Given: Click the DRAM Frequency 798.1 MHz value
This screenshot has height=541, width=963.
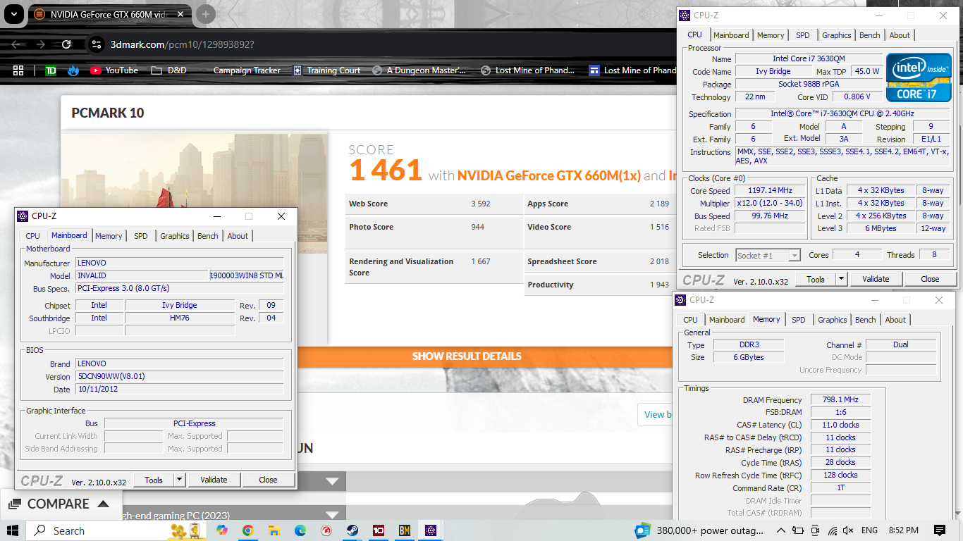Looking at the screenshot, I should pos(840,399).
